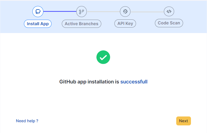Click 'GitHub app installation is' message

[89, 82]
